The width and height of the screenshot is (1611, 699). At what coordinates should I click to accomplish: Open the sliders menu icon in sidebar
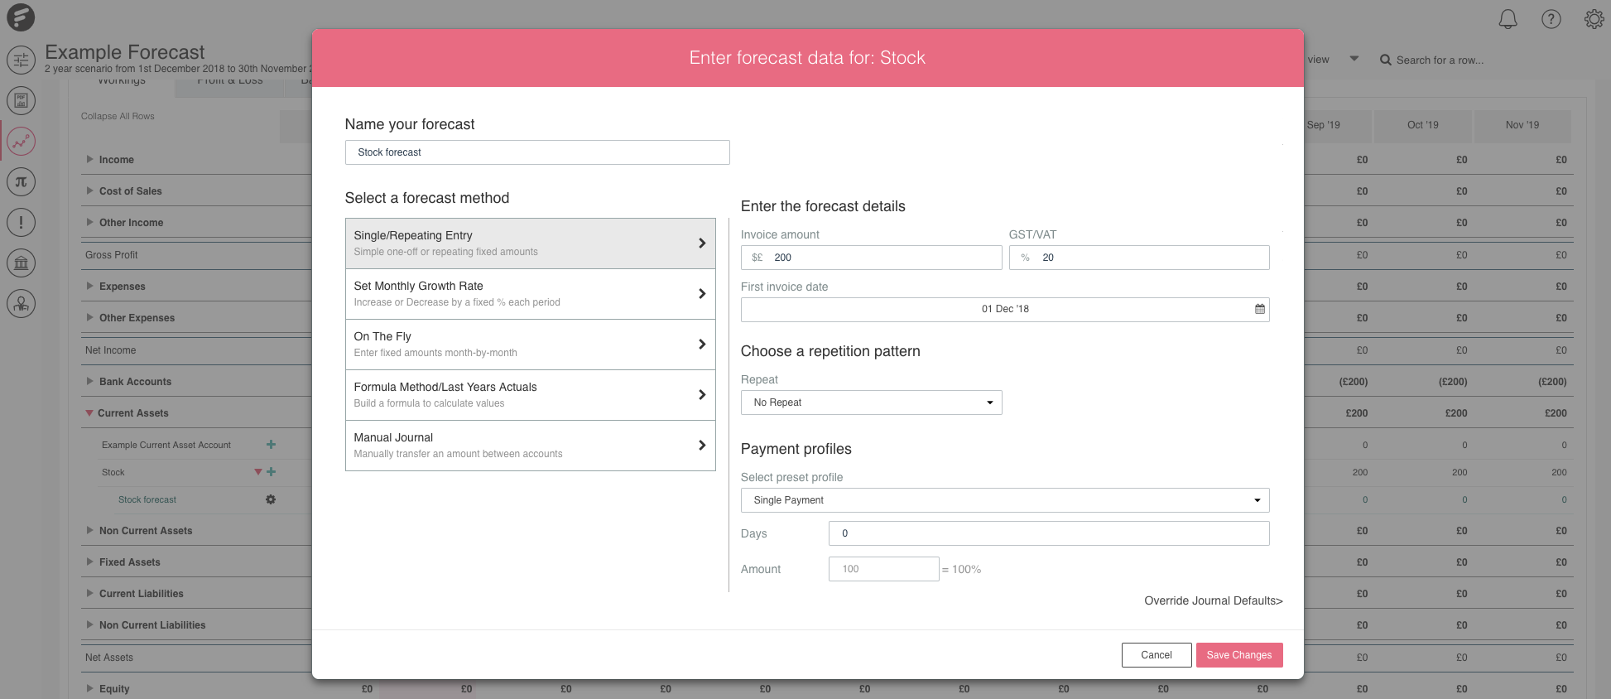click(21, 60)
